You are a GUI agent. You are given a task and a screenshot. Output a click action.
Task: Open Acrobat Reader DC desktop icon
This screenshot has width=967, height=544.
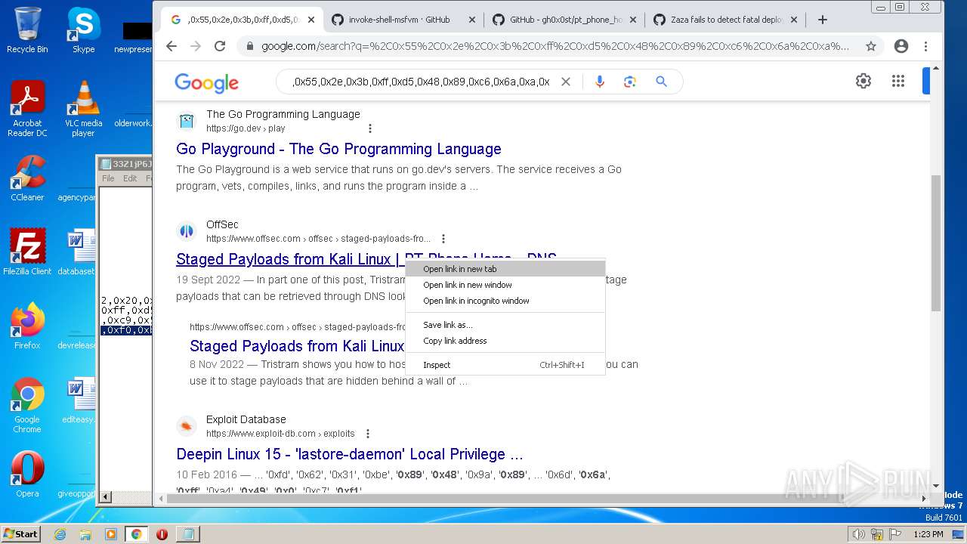(x=27, y=109)
